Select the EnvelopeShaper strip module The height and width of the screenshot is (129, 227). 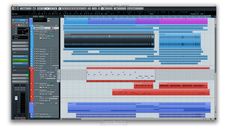pyautogui.click(x=20, y=64)
